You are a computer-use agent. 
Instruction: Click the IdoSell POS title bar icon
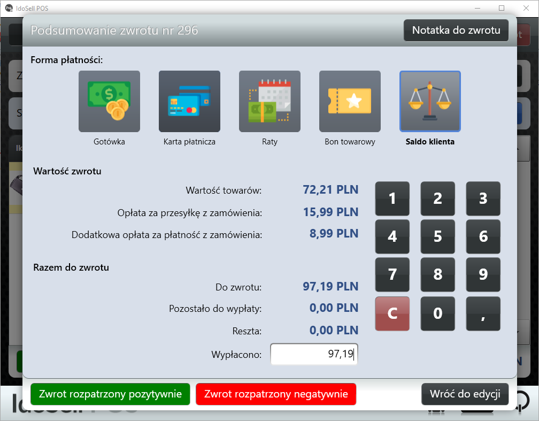9,8
